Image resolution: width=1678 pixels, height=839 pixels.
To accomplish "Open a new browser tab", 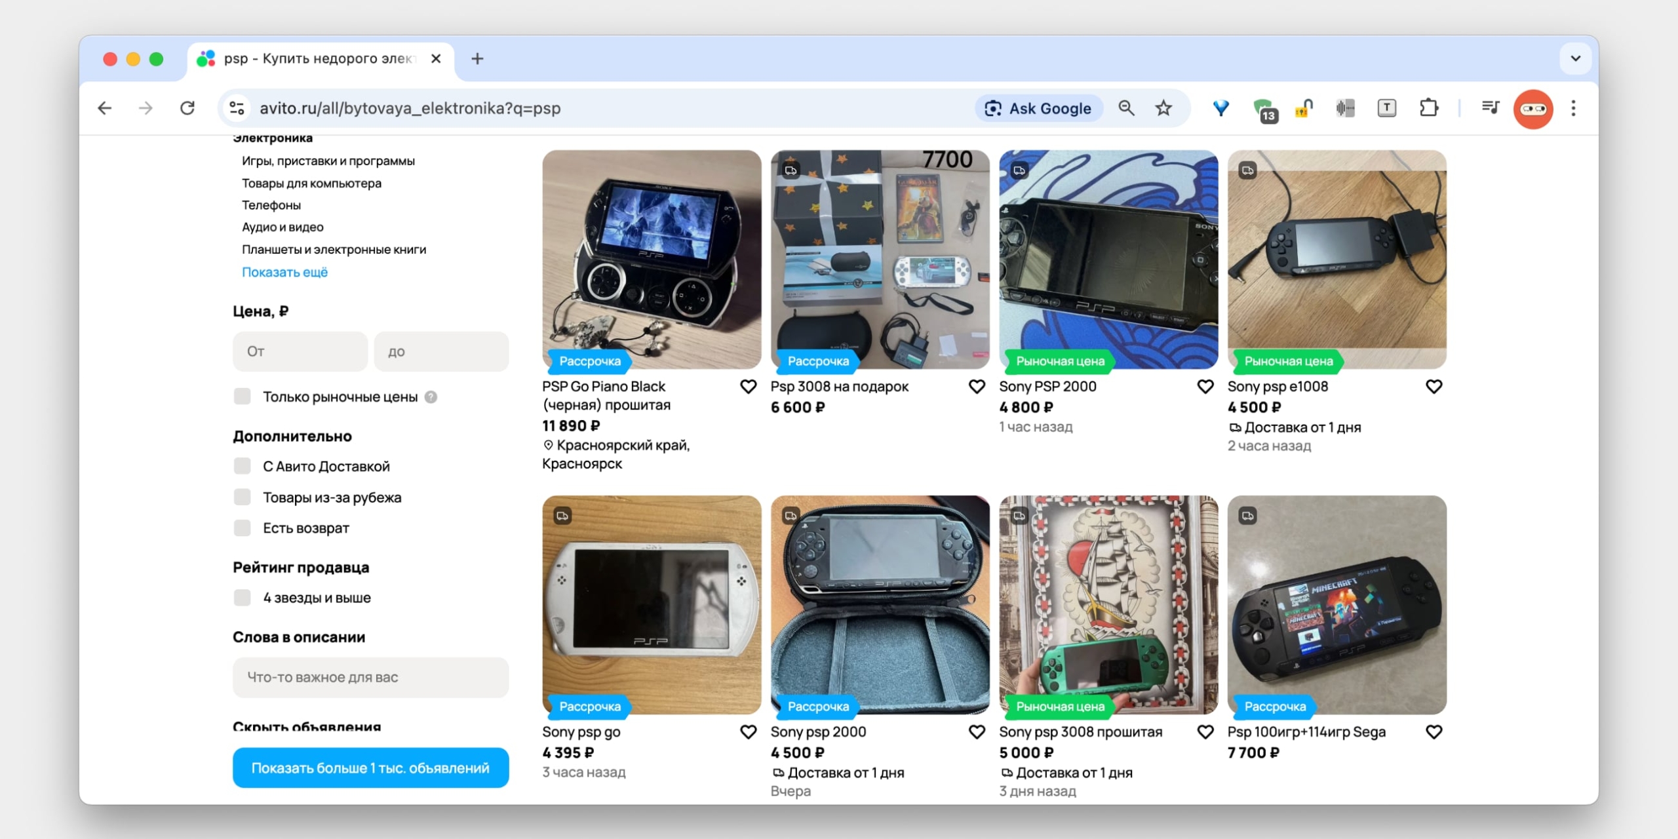I will click(x=477, y=59).
